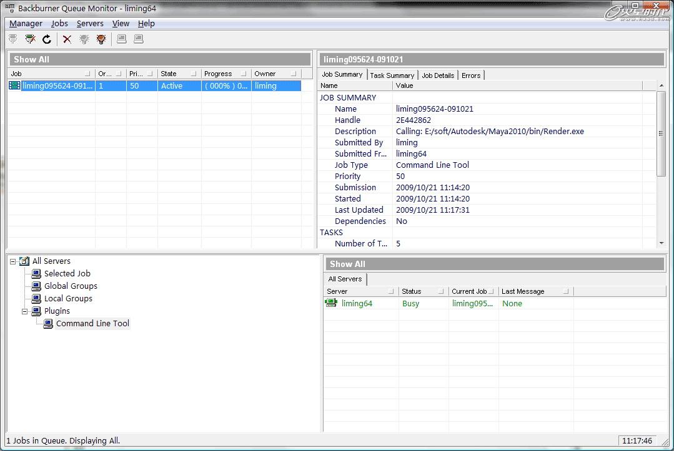The height and width of the screenshot is (451, 674).
Task: Click the Last Message column header
Action: coord(535,291)
